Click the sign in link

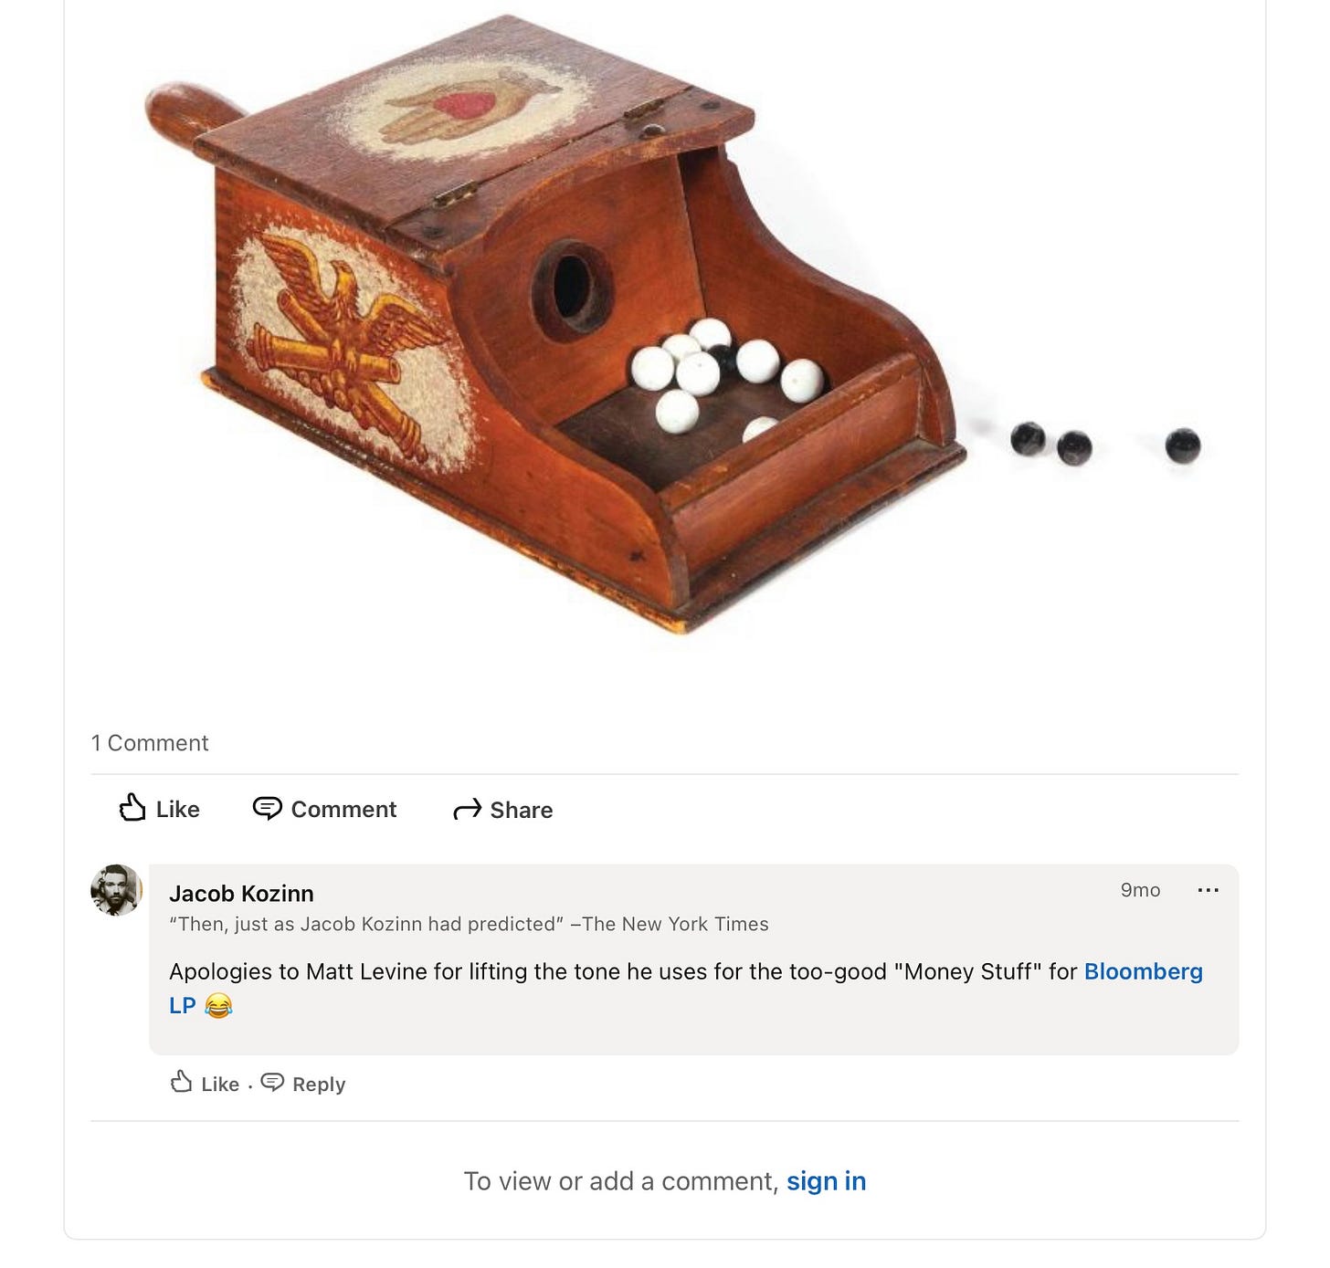click(826, 1181)
